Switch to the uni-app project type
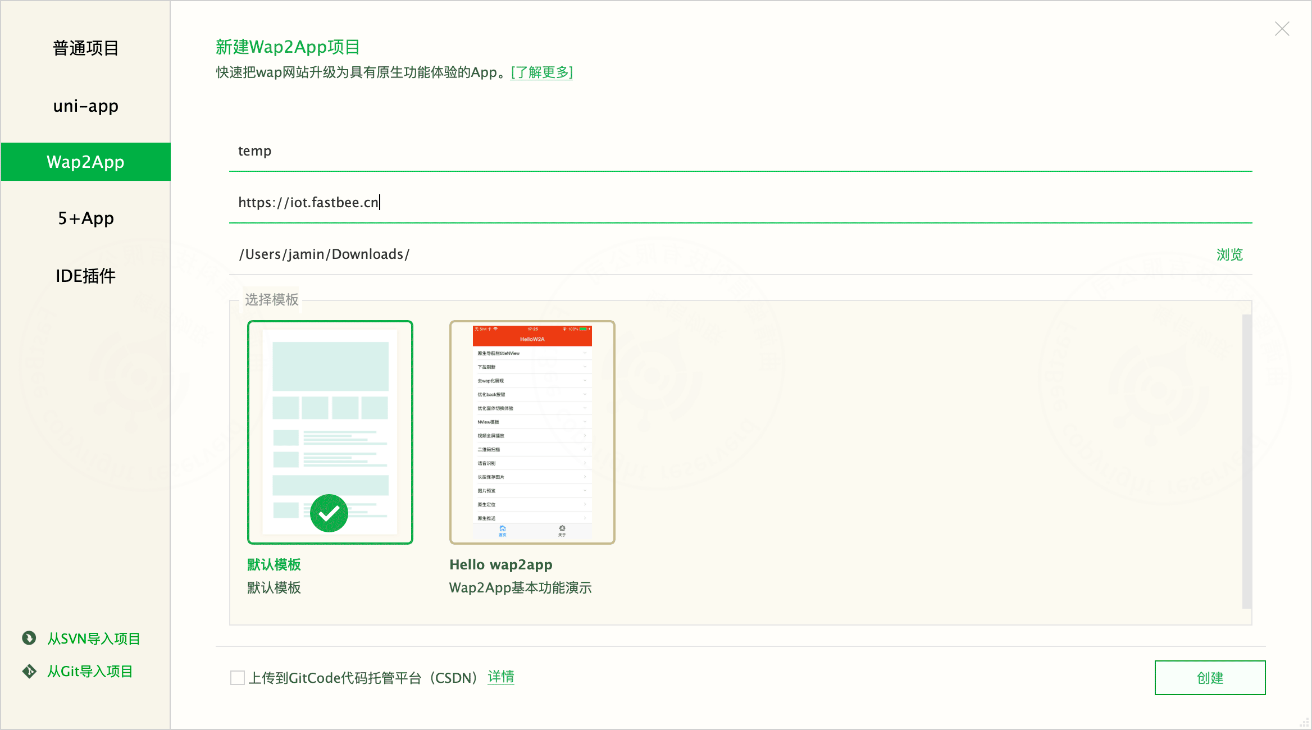This screenshot has height=730, width=1312. pyautogui.click(x=85, y=106)
